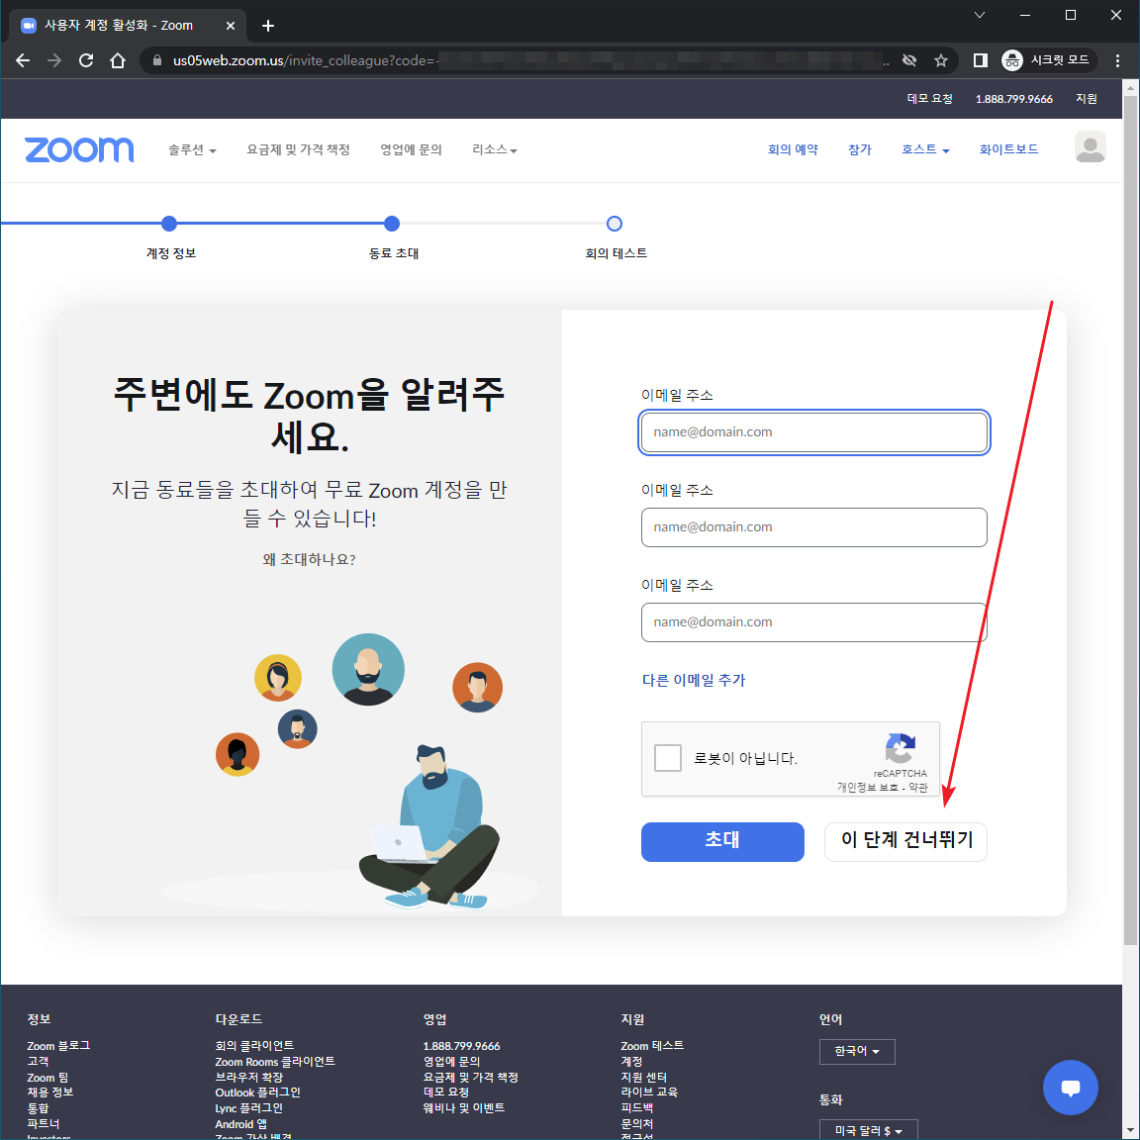
Task: Click the 1.888.799.9666 phone link in top bar
Action: click(x=1013, y=99)
